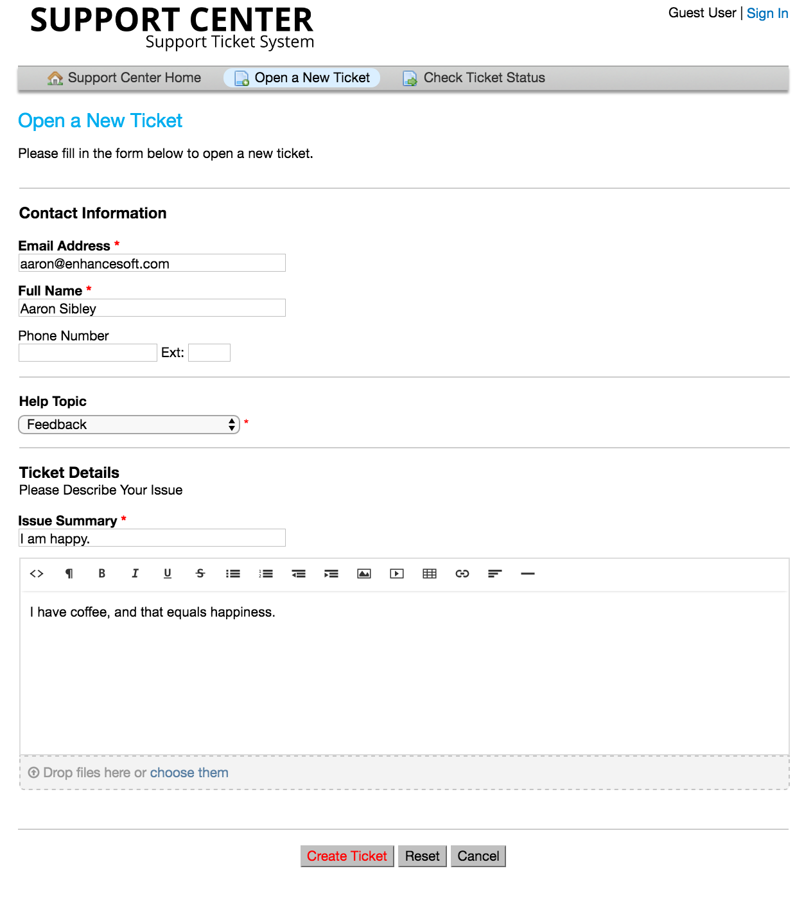Toggle the paragraph formatting marks
Screen dimensions: 804x898
[69, 574]
